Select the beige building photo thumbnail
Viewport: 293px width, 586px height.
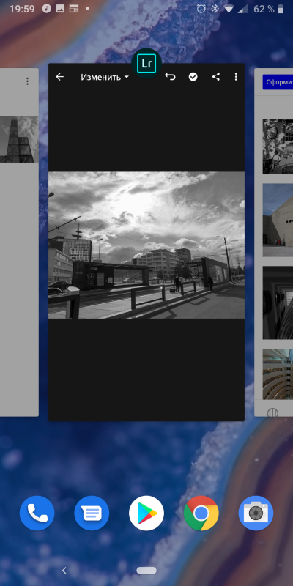(x=278, y=220)
